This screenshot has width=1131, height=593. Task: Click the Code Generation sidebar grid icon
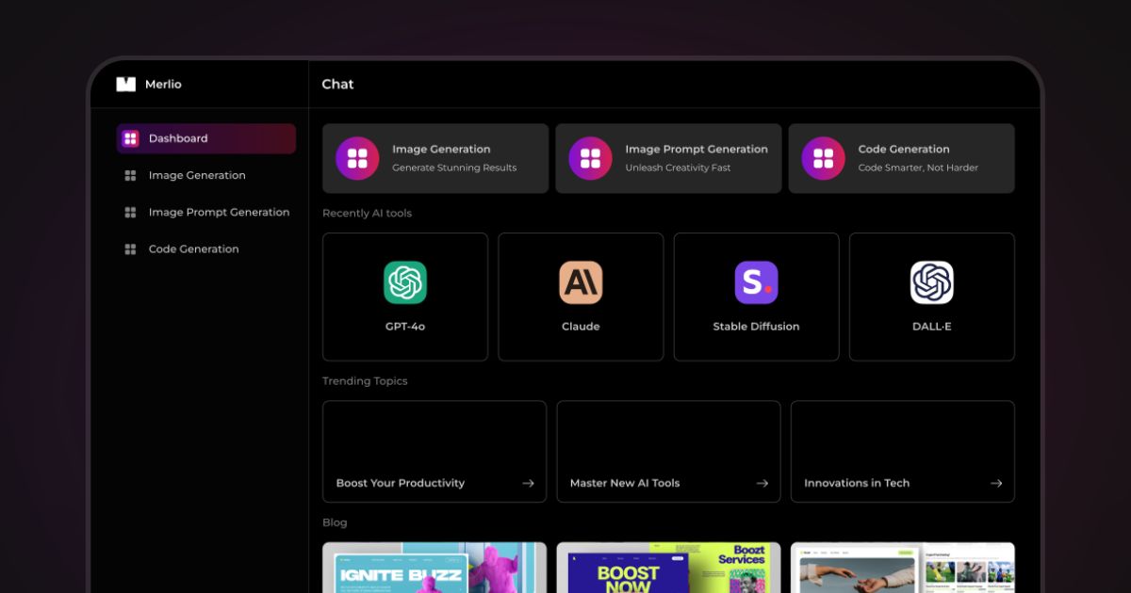[130, 248]
